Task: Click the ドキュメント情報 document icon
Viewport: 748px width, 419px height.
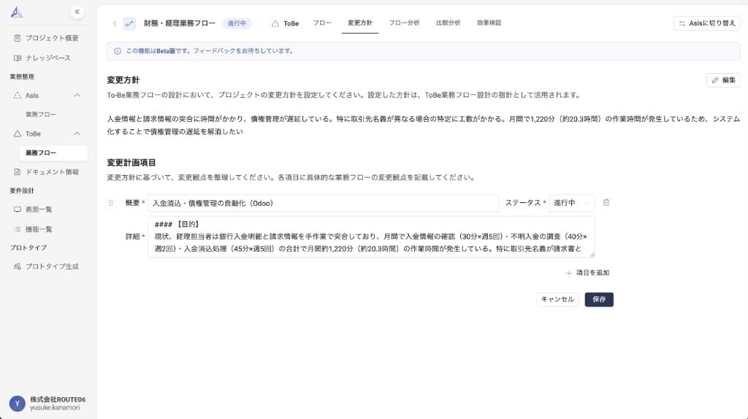Action: [x=18, y=172]
